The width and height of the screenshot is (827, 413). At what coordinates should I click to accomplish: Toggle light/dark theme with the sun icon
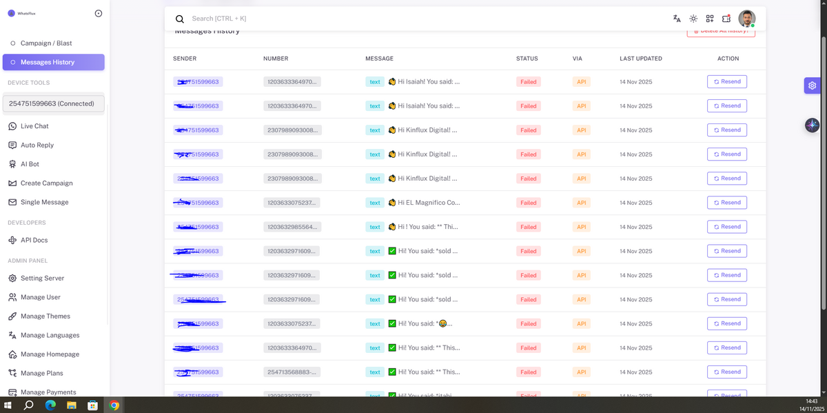[693, 19]
